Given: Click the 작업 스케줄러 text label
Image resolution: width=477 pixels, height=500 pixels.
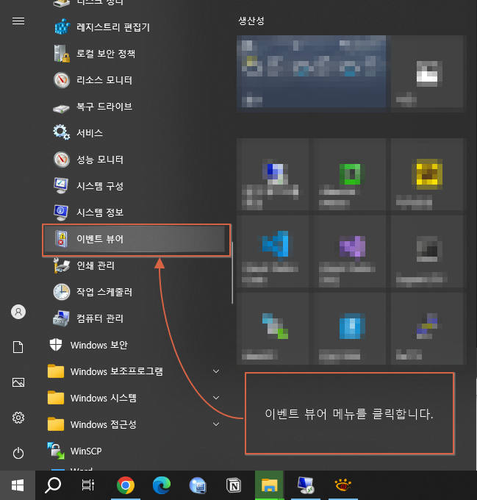Looking at the screenshot, I should 104,292.
